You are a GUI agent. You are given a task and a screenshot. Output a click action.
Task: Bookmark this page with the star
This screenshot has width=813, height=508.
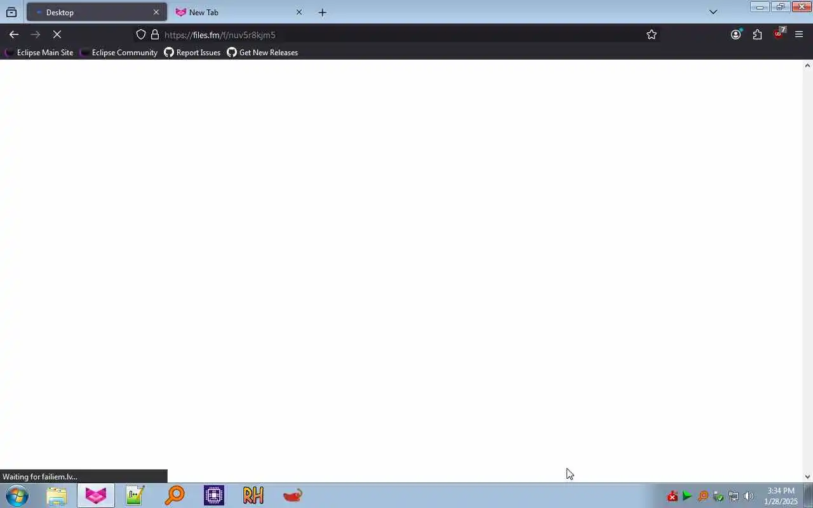651,34
